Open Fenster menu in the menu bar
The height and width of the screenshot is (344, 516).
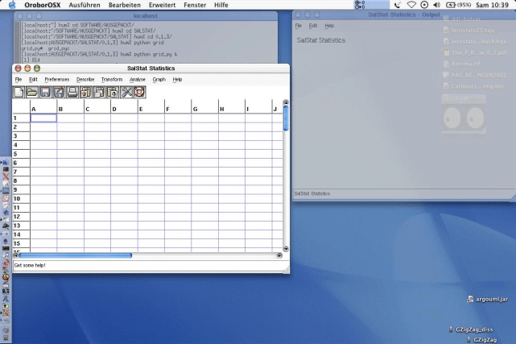coord(195,5)
